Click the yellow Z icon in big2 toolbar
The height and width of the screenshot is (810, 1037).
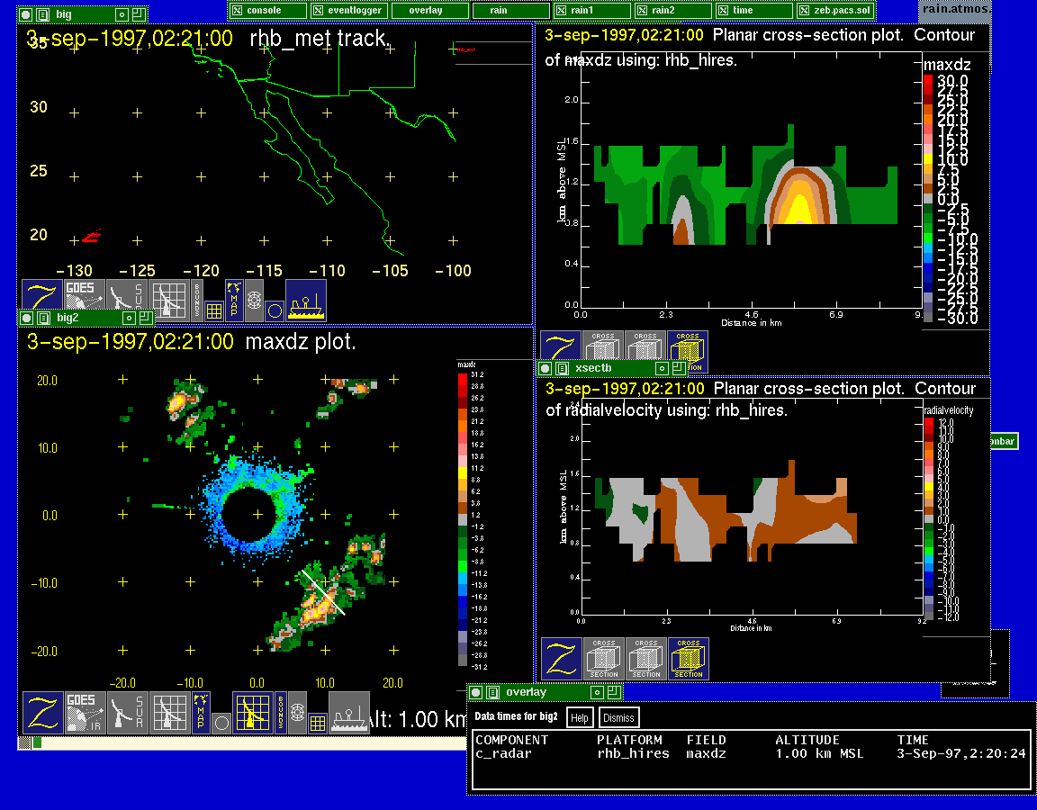click(x=43, y=712)
